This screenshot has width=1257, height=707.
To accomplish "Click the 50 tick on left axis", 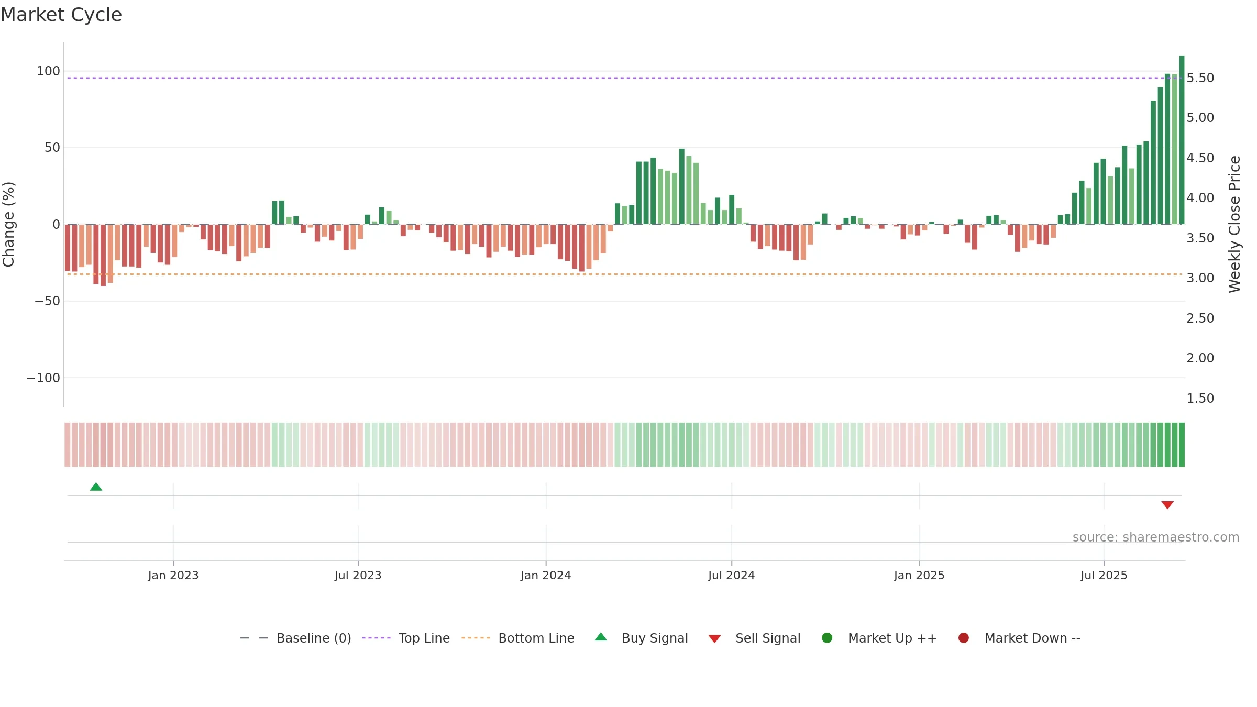I will 52,148.
